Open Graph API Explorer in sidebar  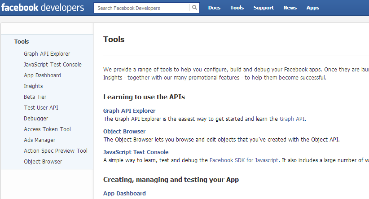click(47, 54)
